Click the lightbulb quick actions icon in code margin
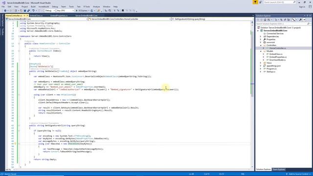Screen dimensions: 313x176 (15, 144)
